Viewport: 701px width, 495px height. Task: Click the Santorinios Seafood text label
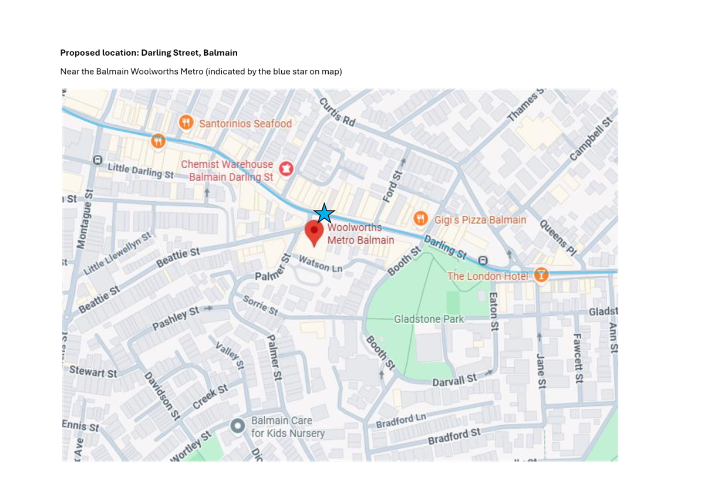[245, 124]
